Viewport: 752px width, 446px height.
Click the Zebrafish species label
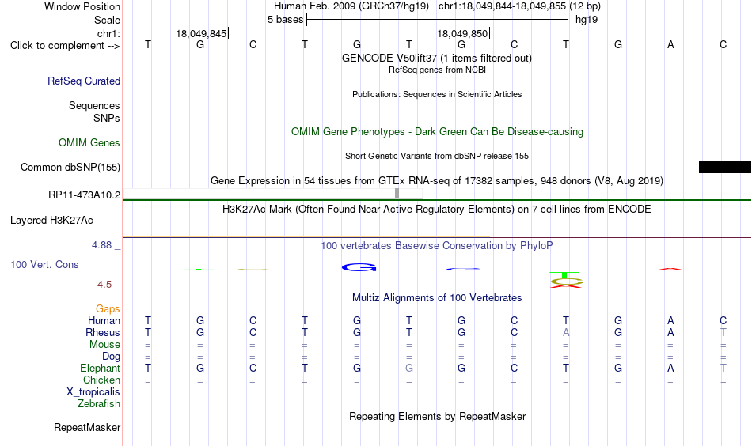pos(98,403)
